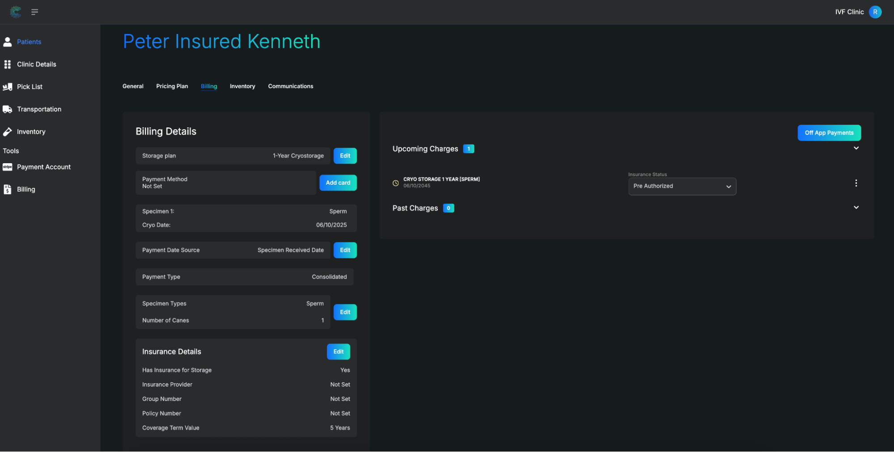
Task: Open the R user avatar menu
Action: (875, 12)
